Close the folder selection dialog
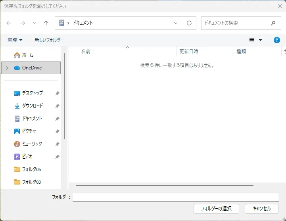 pos(280,6)
